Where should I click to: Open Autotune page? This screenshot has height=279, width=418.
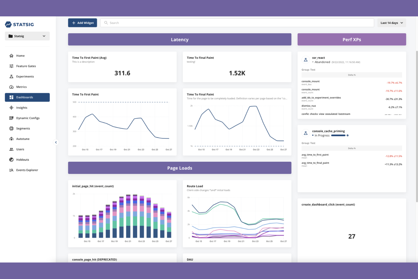tap(27, 139)
